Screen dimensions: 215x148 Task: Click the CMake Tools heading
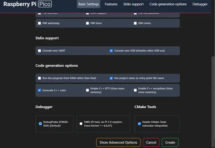(x=145, y=107)
